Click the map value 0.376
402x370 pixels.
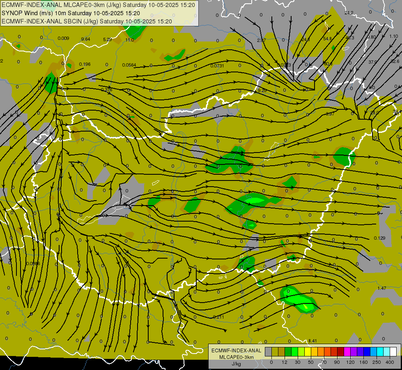tap(106, 90)
